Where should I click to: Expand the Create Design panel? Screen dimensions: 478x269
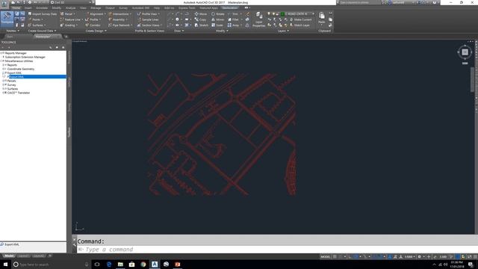[x=96, y=31]
